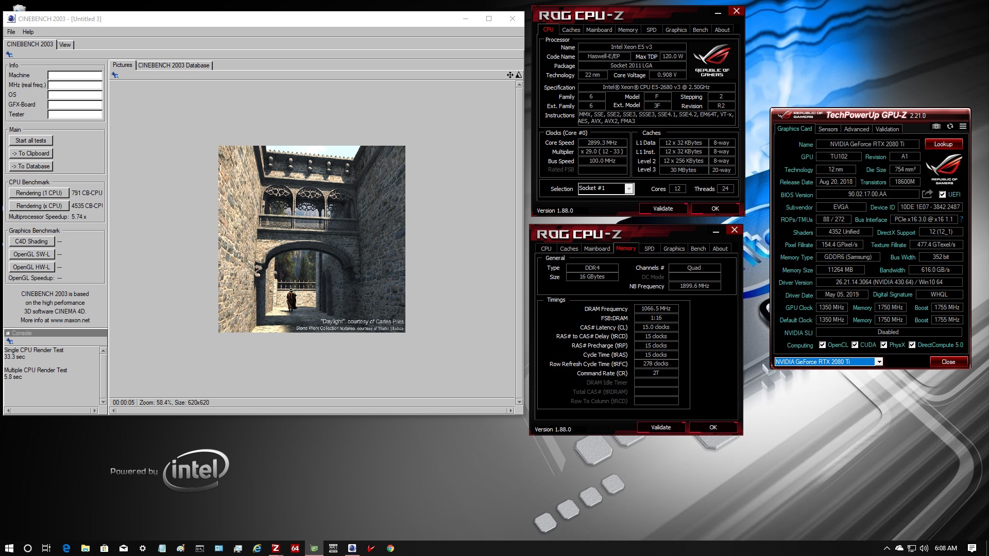Open File Explorer from the taskbar

(85, 548)
